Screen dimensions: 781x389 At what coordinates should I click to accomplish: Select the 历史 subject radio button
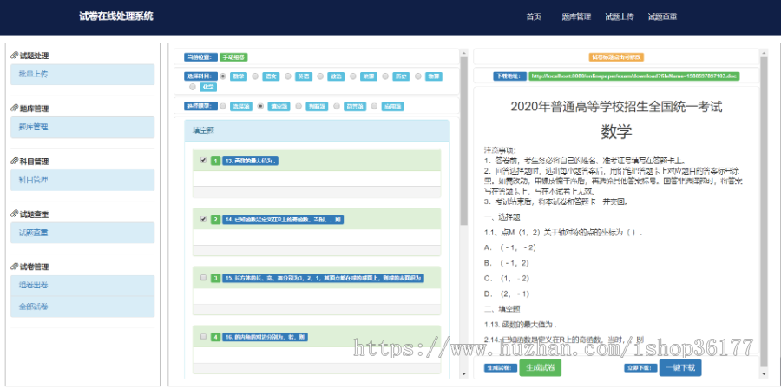(385, 76)
